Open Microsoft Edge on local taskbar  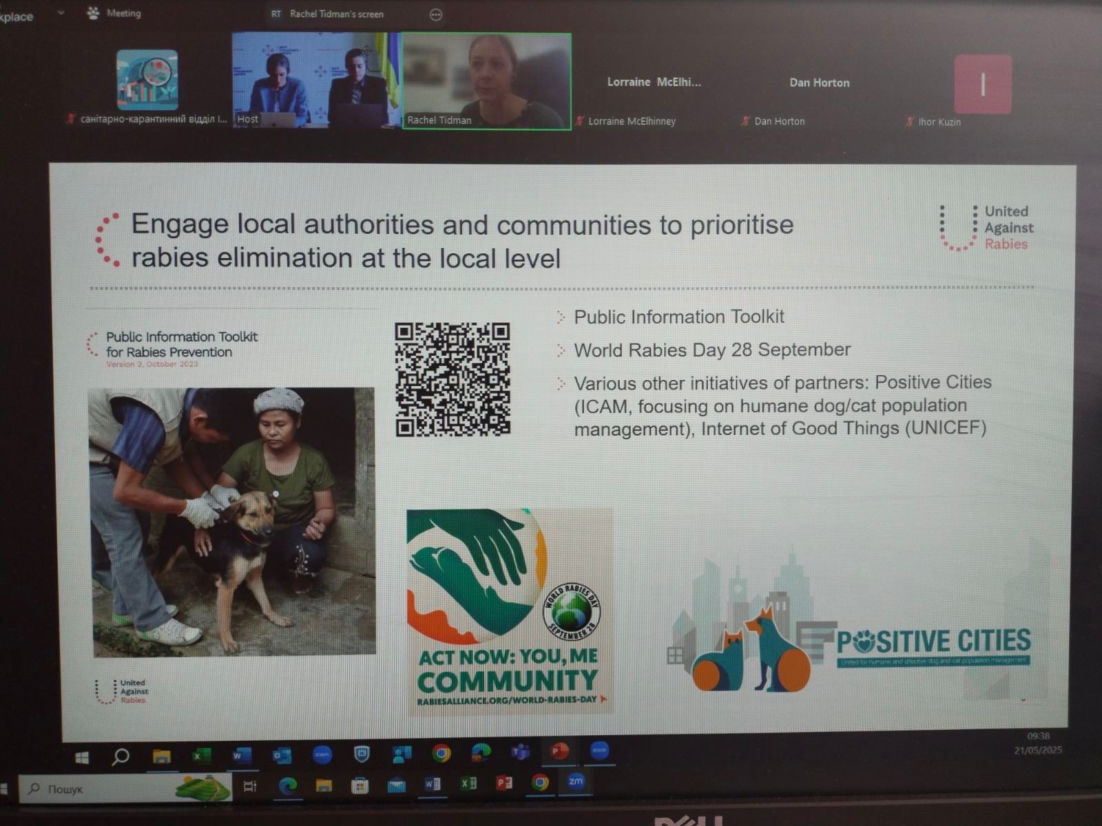(x=287, y=785)
